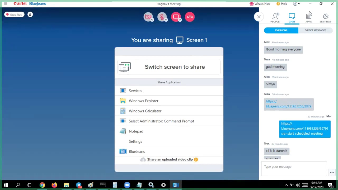Click the Type your message field

coord(294,168)
